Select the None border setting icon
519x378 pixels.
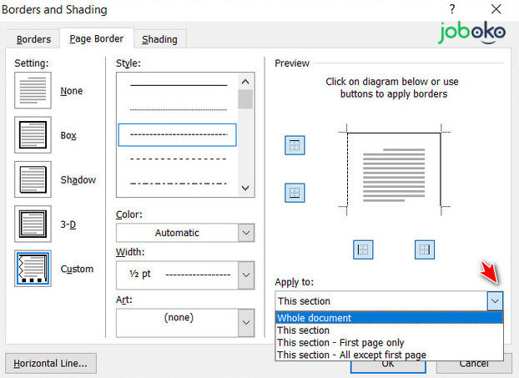[33, 90]
